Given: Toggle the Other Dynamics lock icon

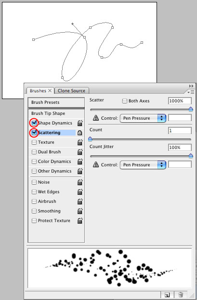Looking at the screenshot, I should point(80,171).
